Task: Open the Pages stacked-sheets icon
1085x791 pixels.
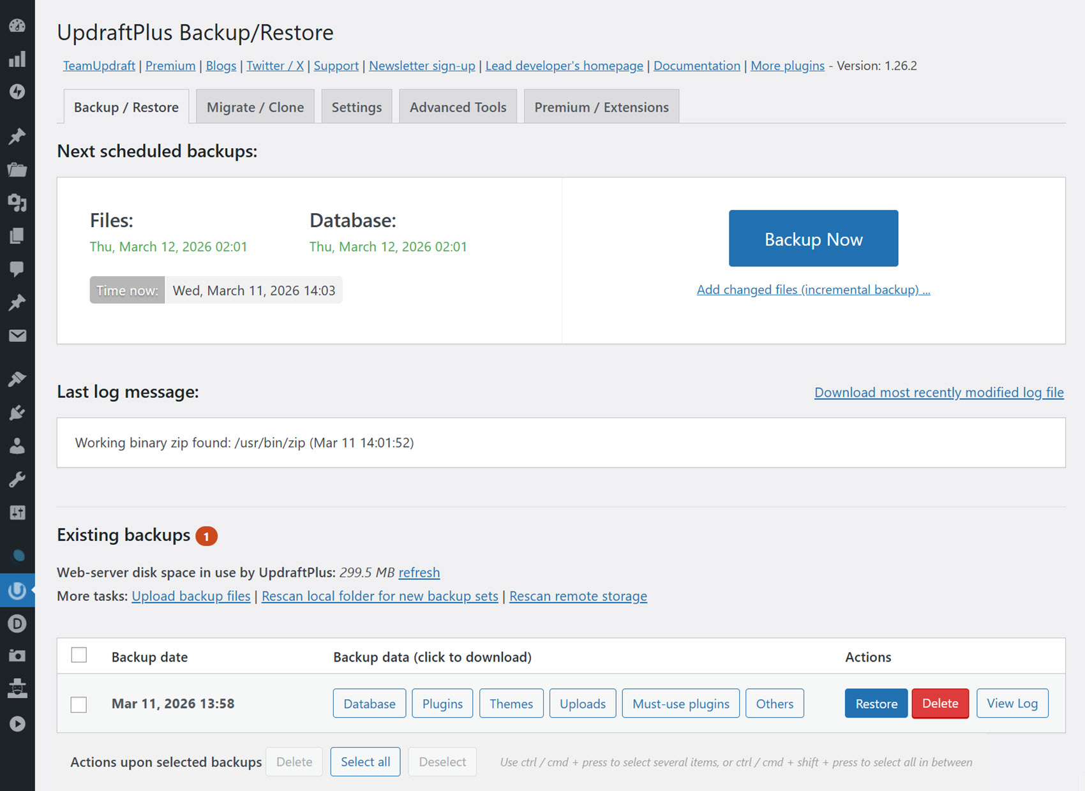Action: (17, 236)
